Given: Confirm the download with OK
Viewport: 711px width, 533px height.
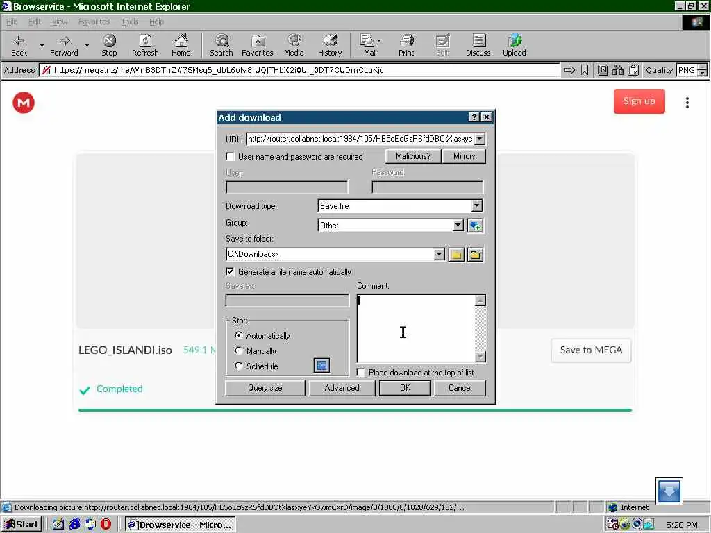Looking at the screenshot, I should tap(405, 388).
